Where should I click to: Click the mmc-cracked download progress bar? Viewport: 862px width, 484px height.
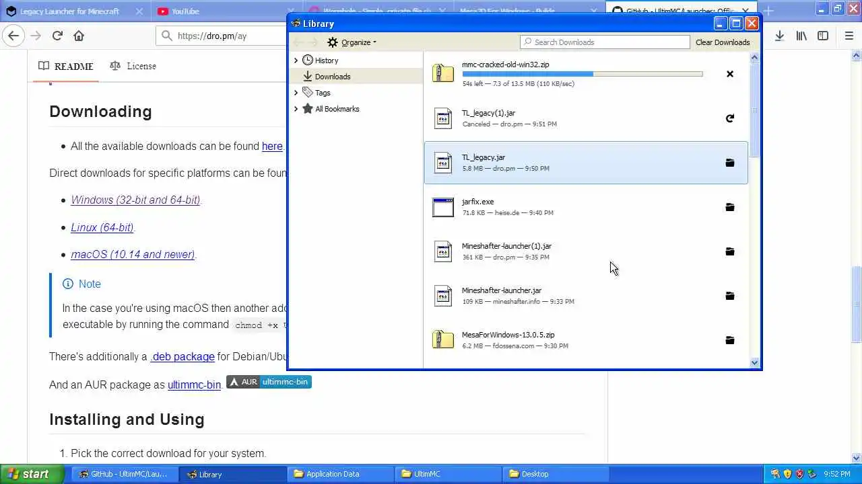(583, 74)
